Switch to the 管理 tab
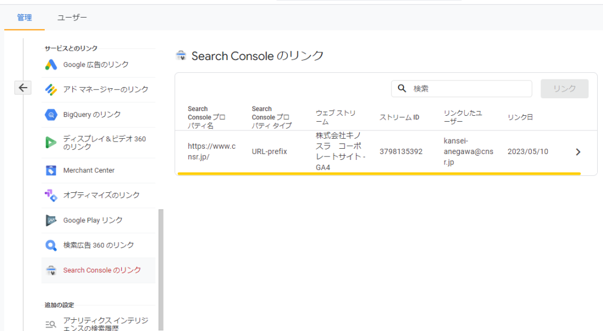 click(x=24, y=18)
